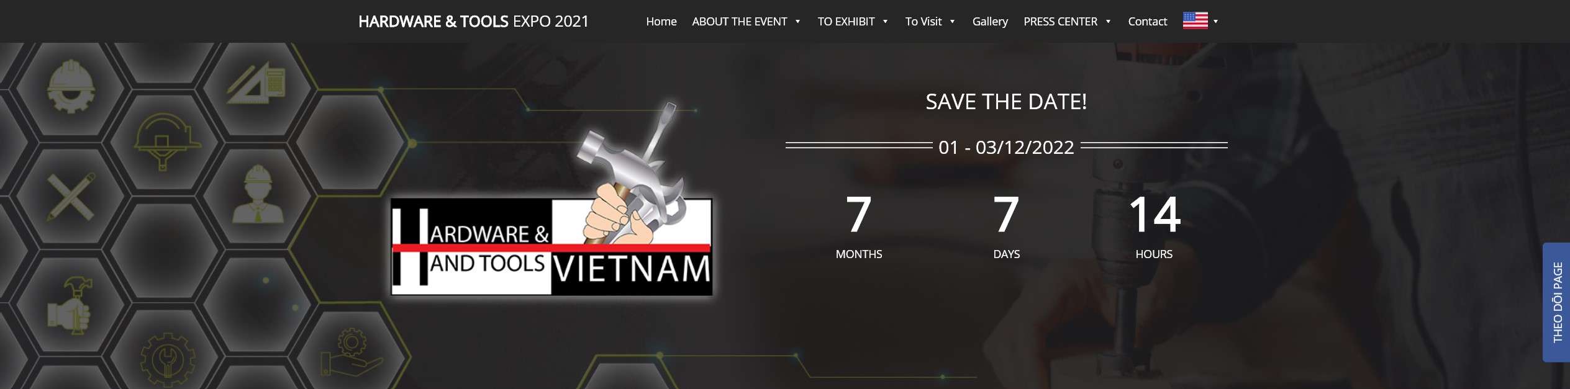Image resolution: width=1570 pixels, height=389 pixels.
Task: Click the US flag language icon
Action: 1195,21
